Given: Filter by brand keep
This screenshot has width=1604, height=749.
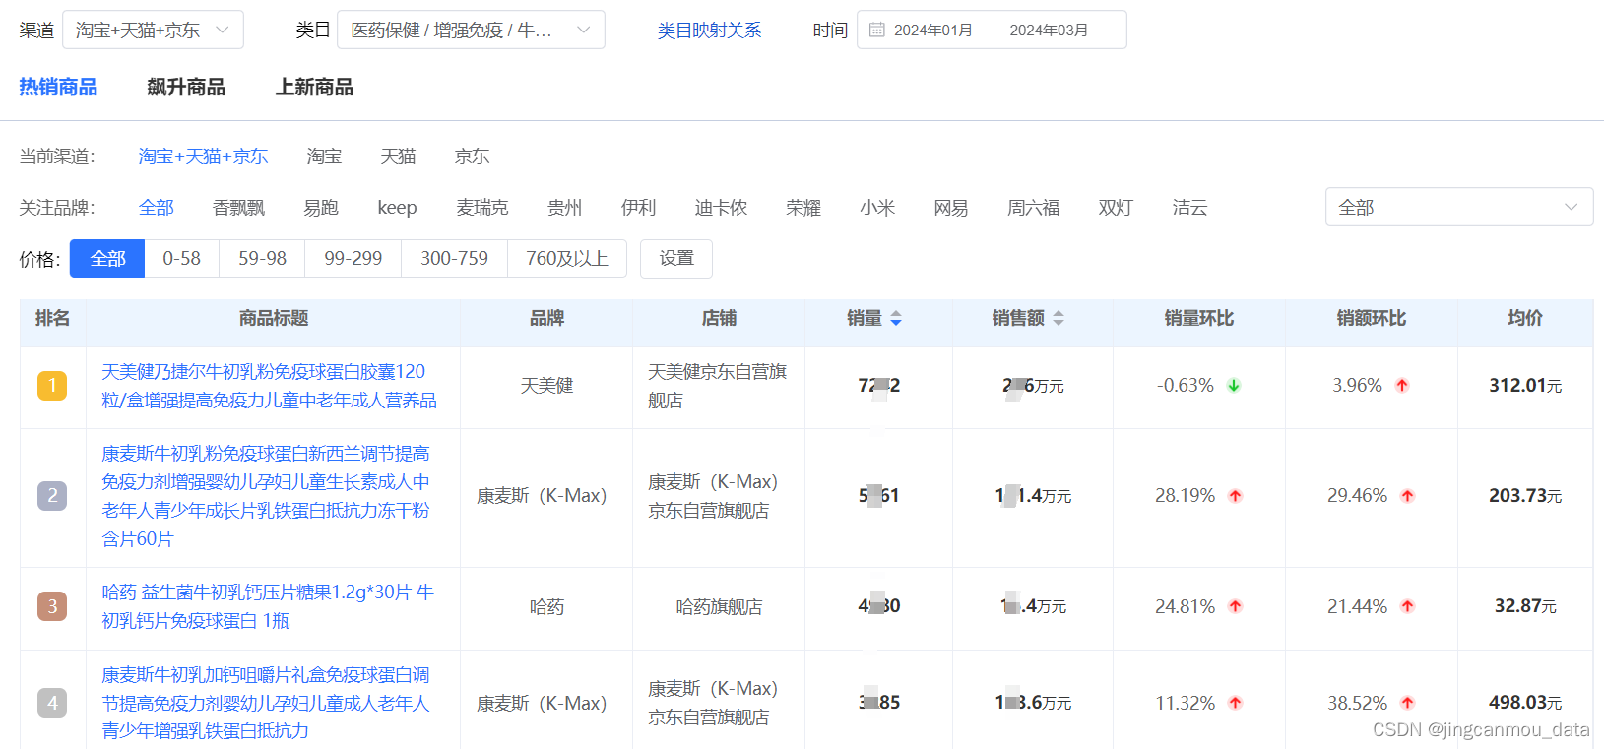Looking at the screenshot, I should pos(397,208).
